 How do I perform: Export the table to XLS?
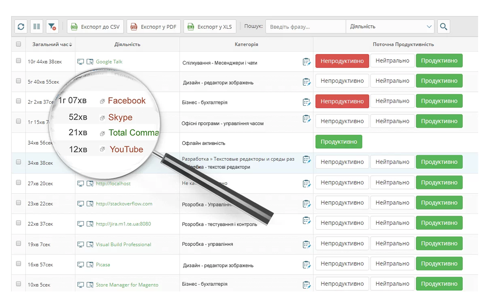click(210, 27)
